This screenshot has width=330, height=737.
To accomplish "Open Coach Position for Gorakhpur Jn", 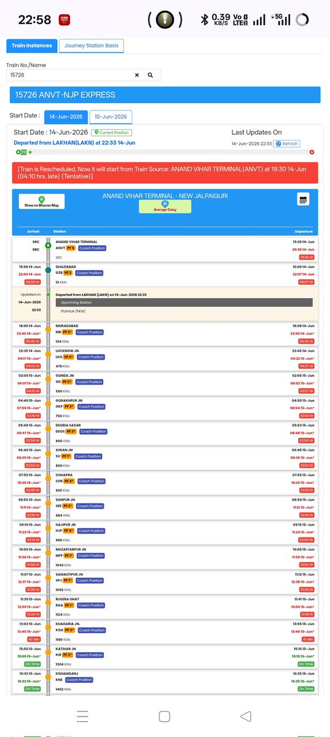I will [92, 407].
